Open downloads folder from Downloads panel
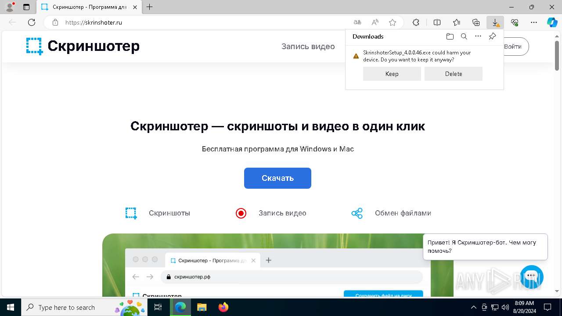Viewport: 562px width, 316px height. click(450, 36)
